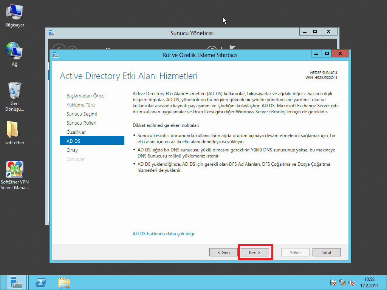Open the Ağ network desktop icon
This screenshot has height=290, width=387.
14,54
